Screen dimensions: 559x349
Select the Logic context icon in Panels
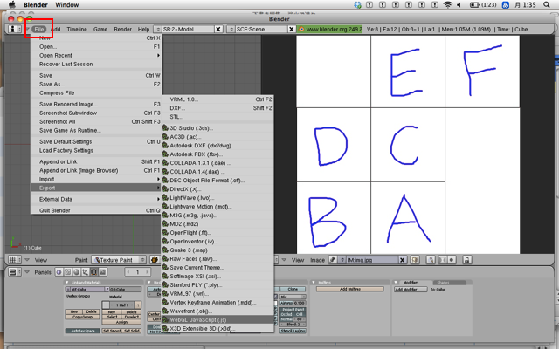(x=59, y=272)
